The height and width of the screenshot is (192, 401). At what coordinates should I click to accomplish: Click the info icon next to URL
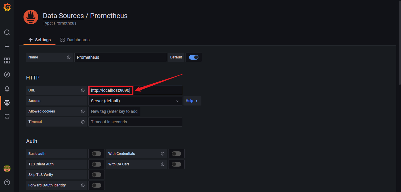pos(83,90)
